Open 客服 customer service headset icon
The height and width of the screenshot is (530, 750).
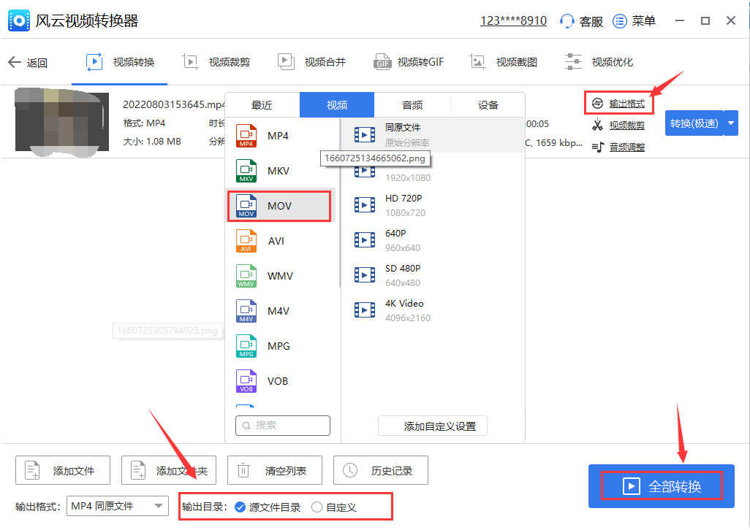(567, 21)
